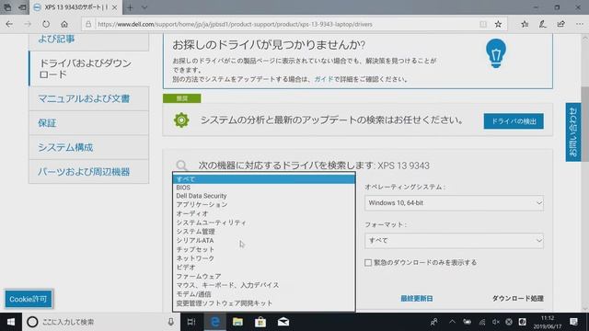This screenshot has height=331, width=589.
Task: Open Microsoft Store from taskbar
Action: (260, 322)
